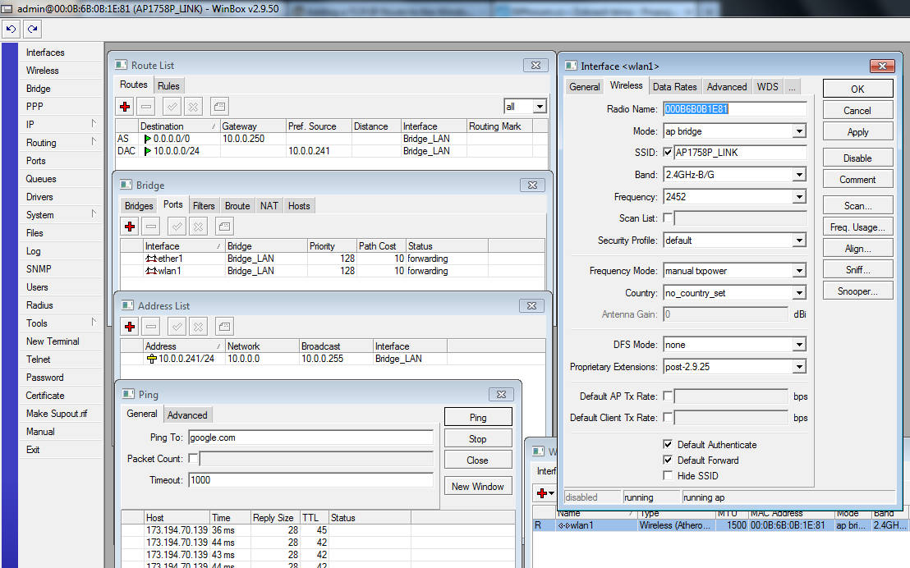Click the ether1 bridge port icon
The height and width of the screenshot is (568, 910).
[x=151, y=259]
